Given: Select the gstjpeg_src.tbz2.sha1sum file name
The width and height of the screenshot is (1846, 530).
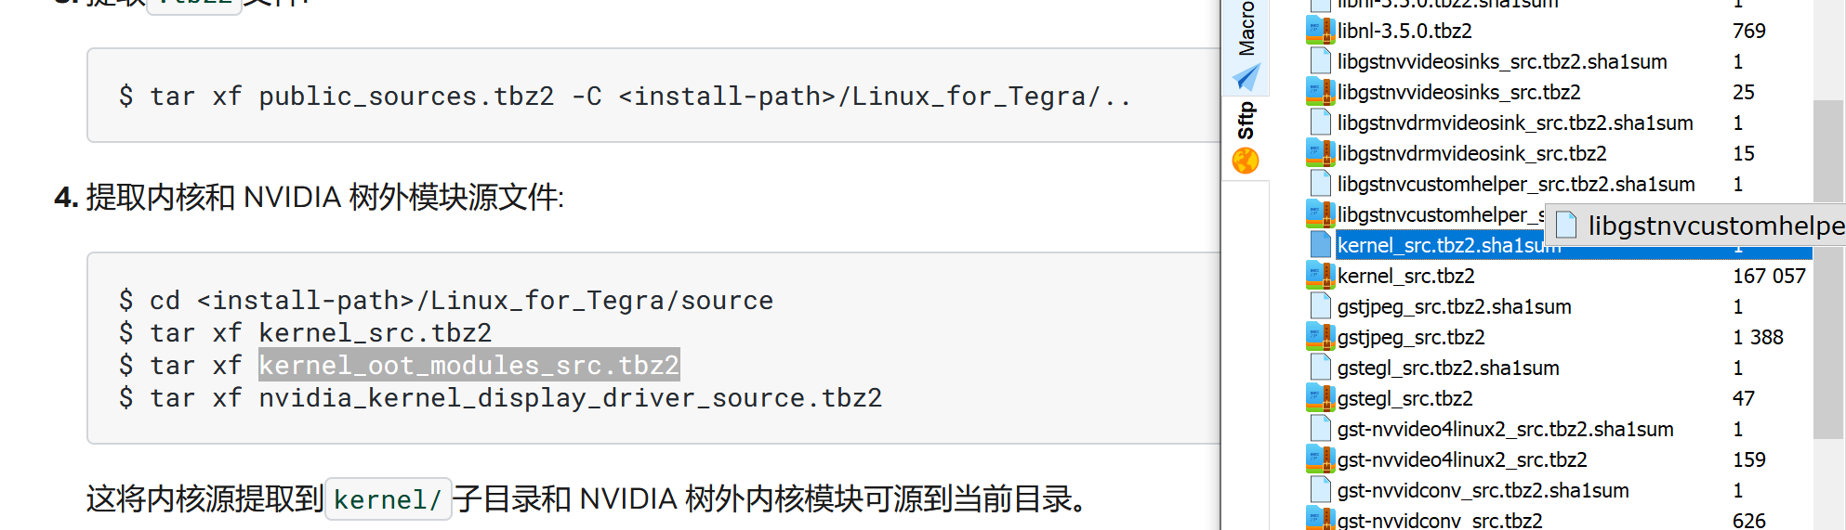Looking at the screenshot, I should point(1454,306).
